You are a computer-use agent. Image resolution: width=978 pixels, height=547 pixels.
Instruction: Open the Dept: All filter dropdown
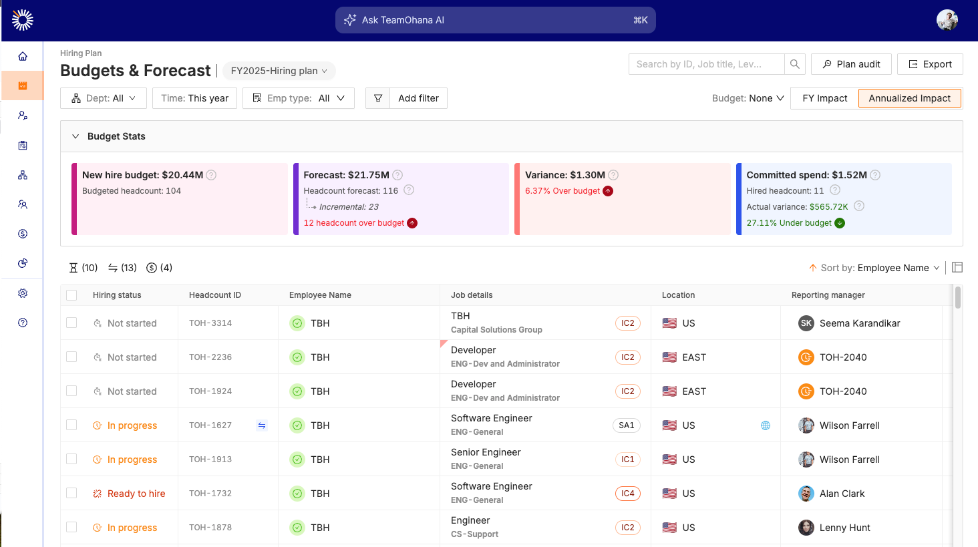point(104,98)
